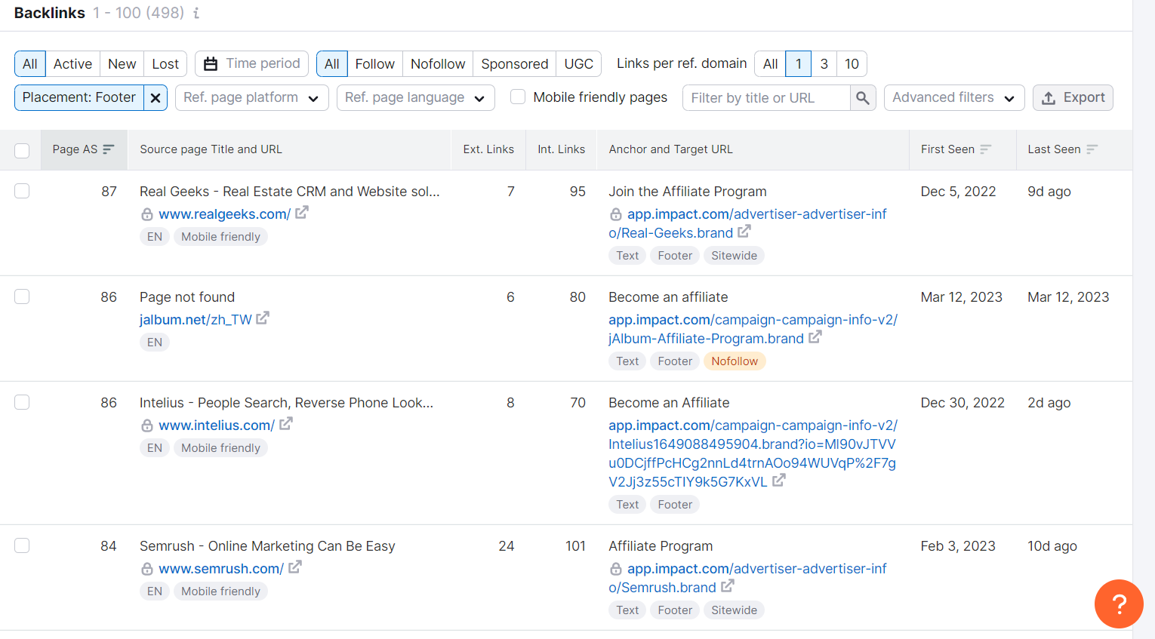
Task: Click the Filter by title or URL field
Action: (766, 98)
